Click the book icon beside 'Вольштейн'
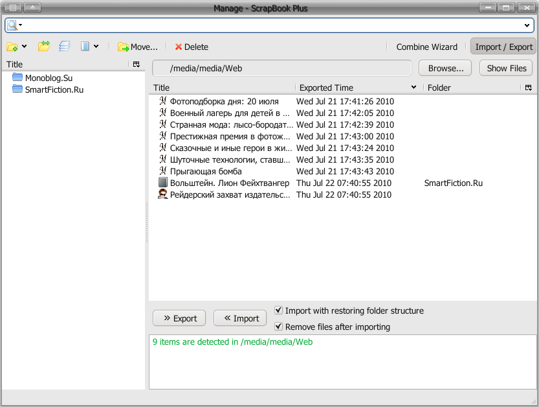This screenshot has width=539, height=407. pyautogui.click(x=163, y=183)
